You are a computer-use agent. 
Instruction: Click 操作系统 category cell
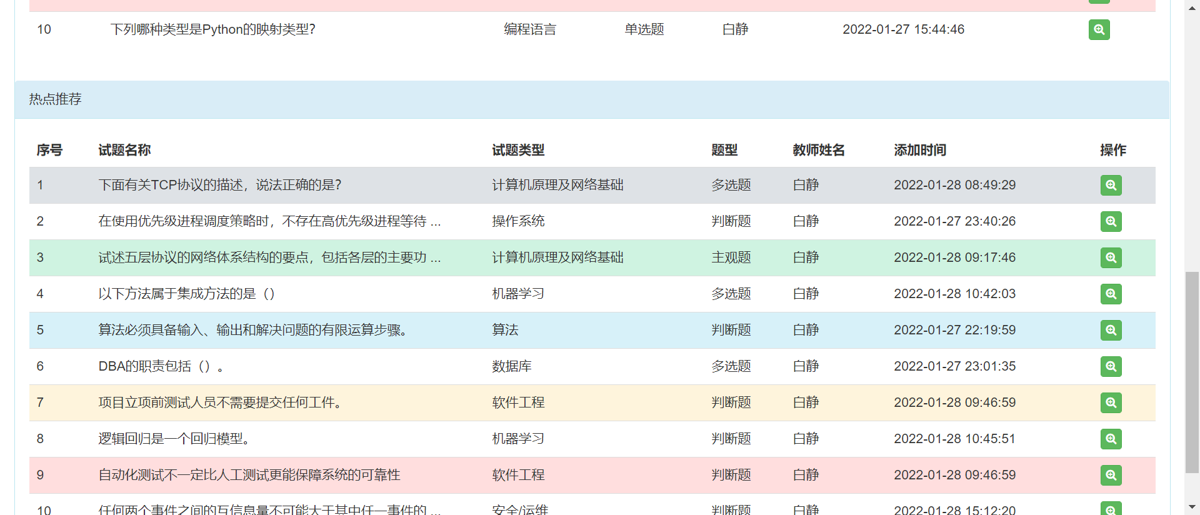[518, 221]
